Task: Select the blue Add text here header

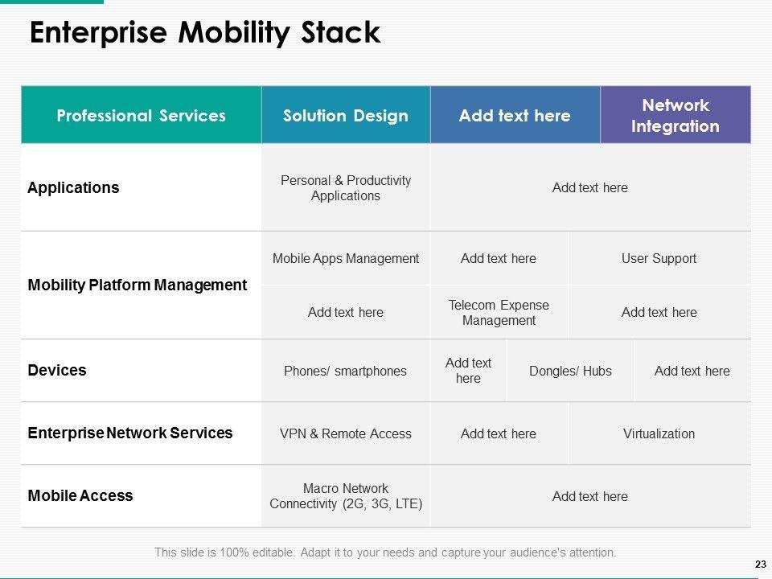Action: 515,116
